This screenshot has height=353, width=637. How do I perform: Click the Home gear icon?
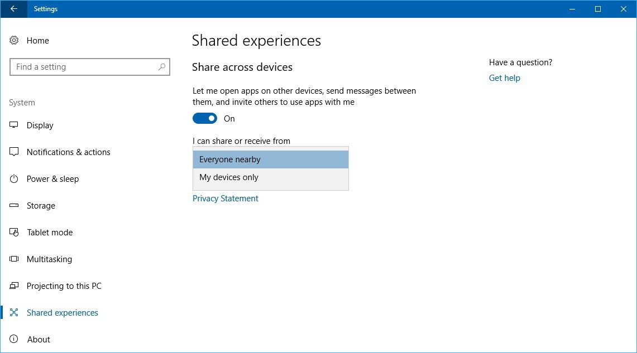coord(15,41)
